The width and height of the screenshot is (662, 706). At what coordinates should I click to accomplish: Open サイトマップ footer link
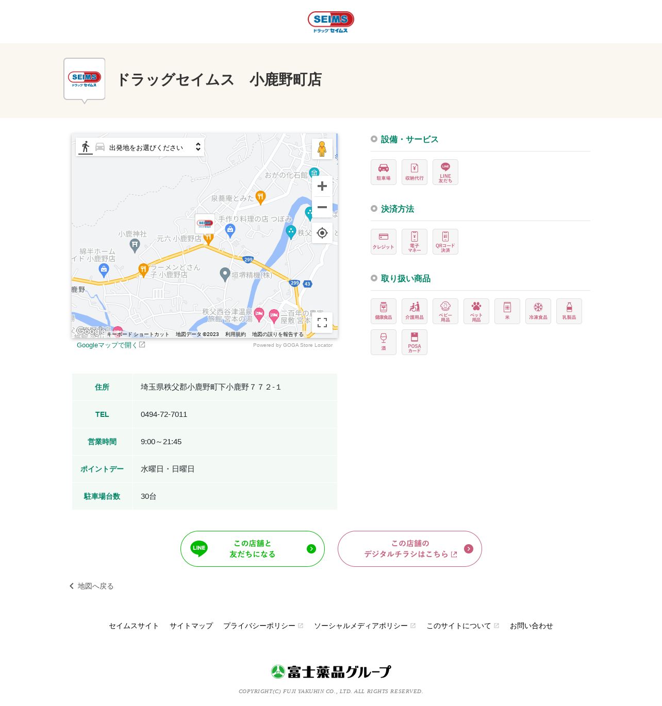tap(191, 626)
